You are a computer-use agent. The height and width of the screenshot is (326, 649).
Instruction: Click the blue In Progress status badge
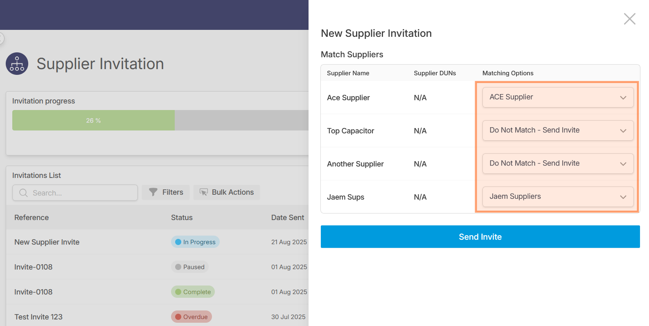(195, 242)
